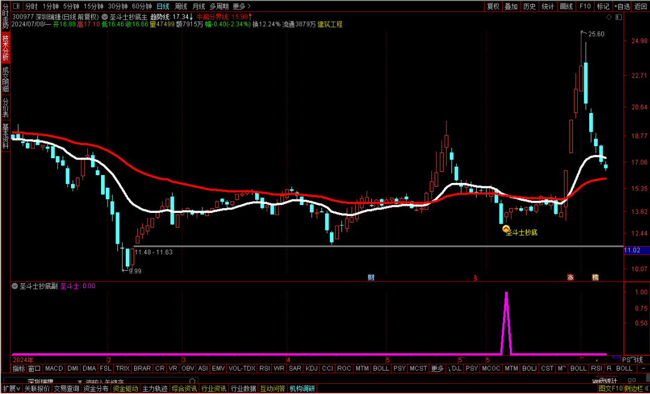Open the 建筑工程 sector link
Screen dimensions: 650x394
(330, 25)
